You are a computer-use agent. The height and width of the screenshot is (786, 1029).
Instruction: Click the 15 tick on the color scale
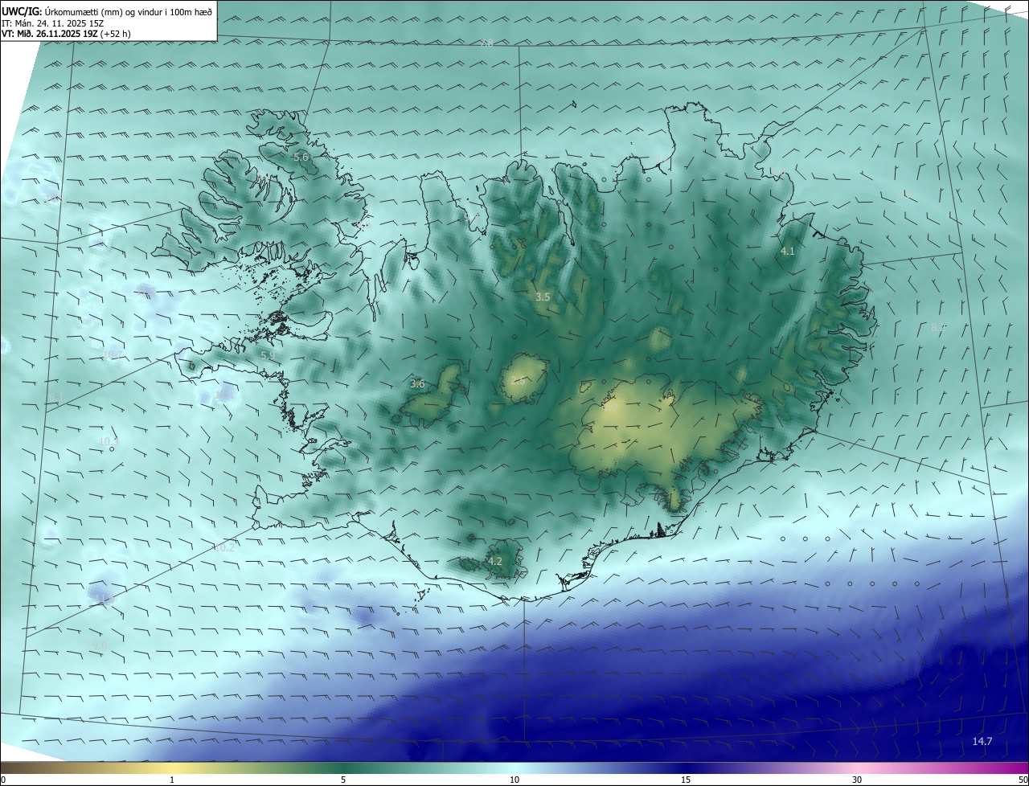[x=686, y=780]
